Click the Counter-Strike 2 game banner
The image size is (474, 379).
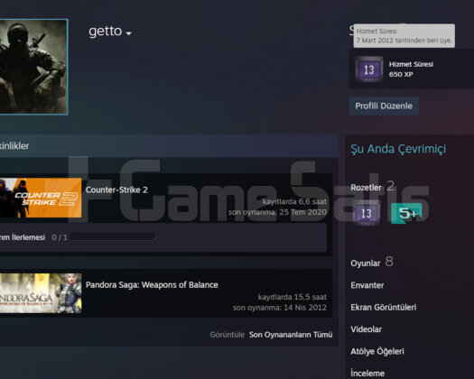pos(41,198)
